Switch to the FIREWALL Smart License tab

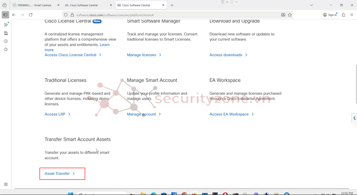[x=34, y=5]
